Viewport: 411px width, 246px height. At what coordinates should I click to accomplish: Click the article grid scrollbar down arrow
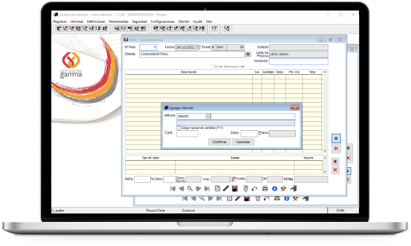325,151
